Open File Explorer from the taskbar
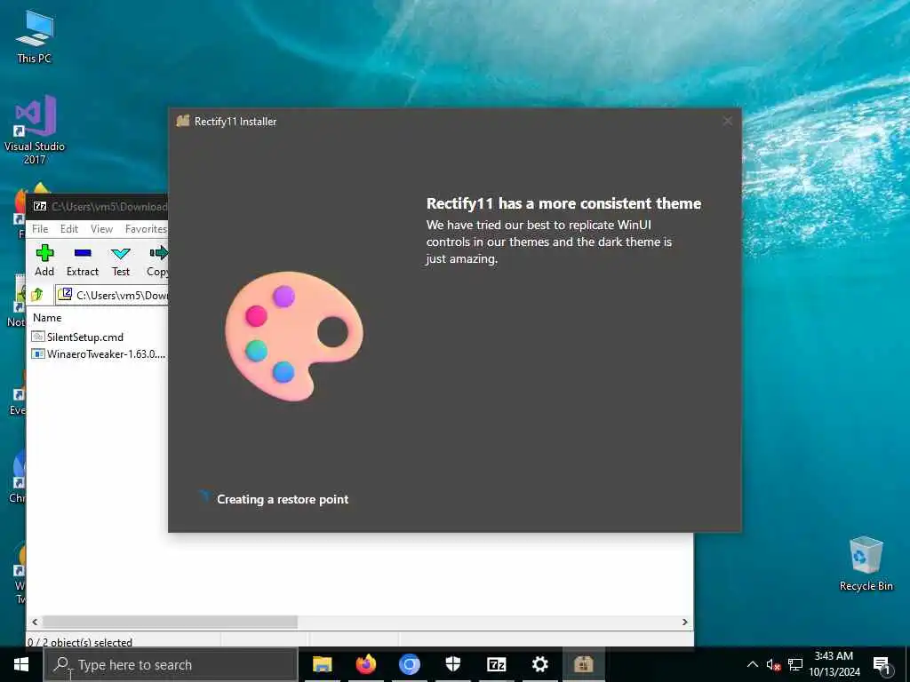Image resolution: width=910 pixels, height=682 pixels. pos(322,664)
